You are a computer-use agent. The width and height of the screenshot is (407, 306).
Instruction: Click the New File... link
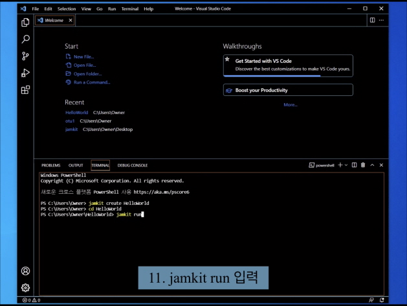83,56
